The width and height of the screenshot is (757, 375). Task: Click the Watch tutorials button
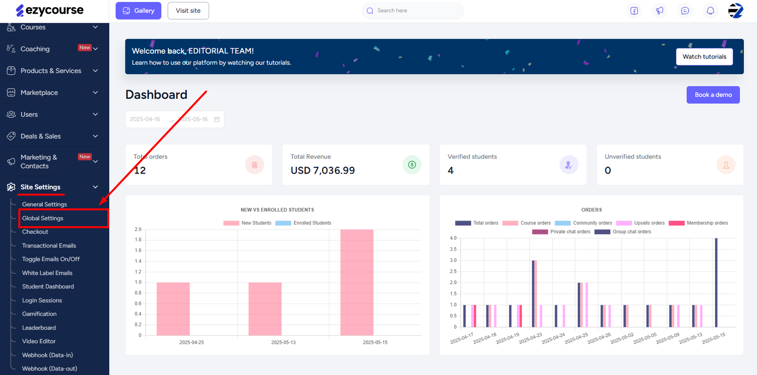pyautogui.click(x=704, y=57)
